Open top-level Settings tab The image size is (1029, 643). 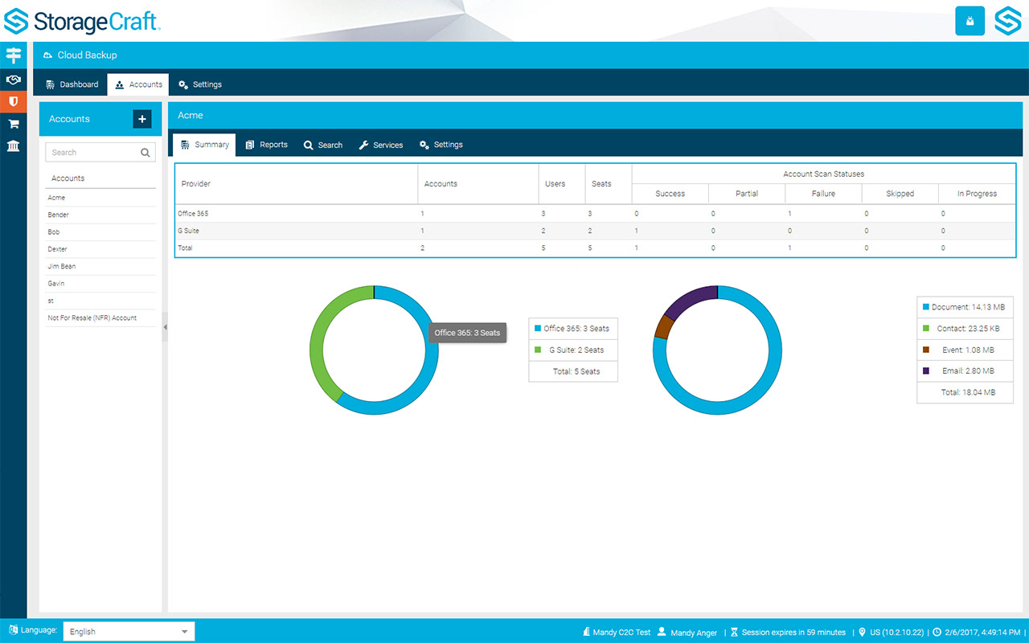point(200,84)
